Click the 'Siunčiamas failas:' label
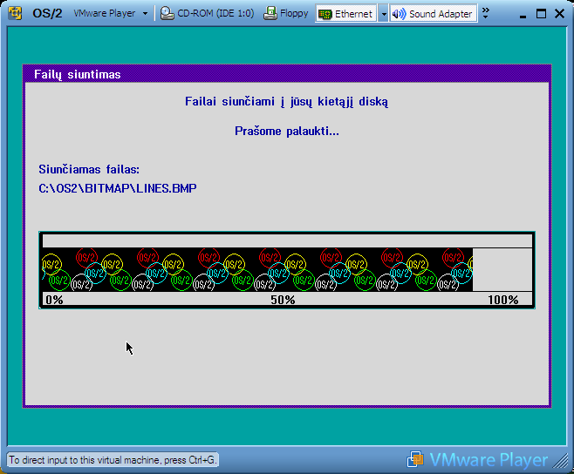The width and height of the screenshot is (574, 474). point(89,169)
